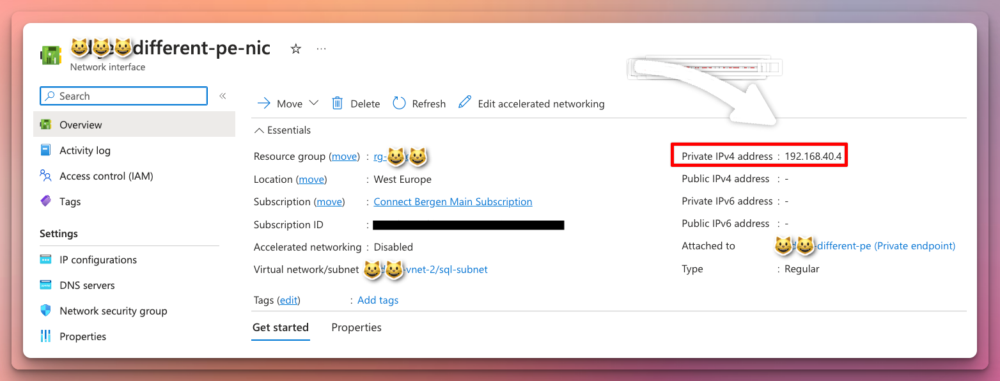Click the Activity log icon
Screen dimensions: 1000x381
point(45,150)
